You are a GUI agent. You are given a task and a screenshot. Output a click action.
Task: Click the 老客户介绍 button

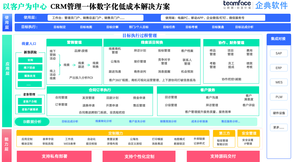pyautogui.click(x=30, y=102)
